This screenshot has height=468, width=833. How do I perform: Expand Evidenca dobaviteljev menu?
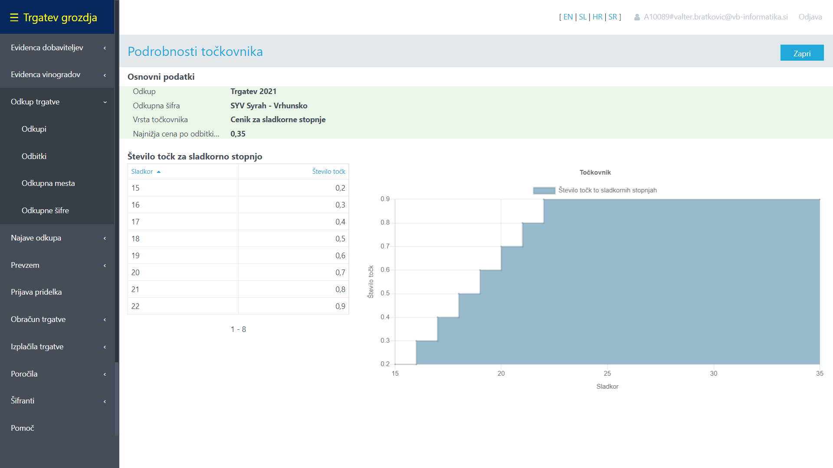(x=57, y=48)
